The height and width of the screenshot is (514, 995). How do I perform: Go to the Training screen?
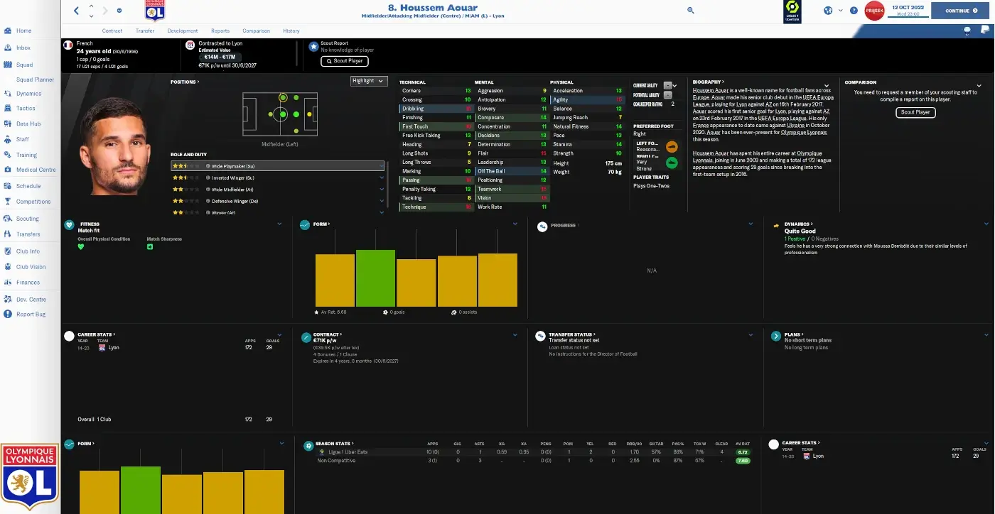coord(26,155)
